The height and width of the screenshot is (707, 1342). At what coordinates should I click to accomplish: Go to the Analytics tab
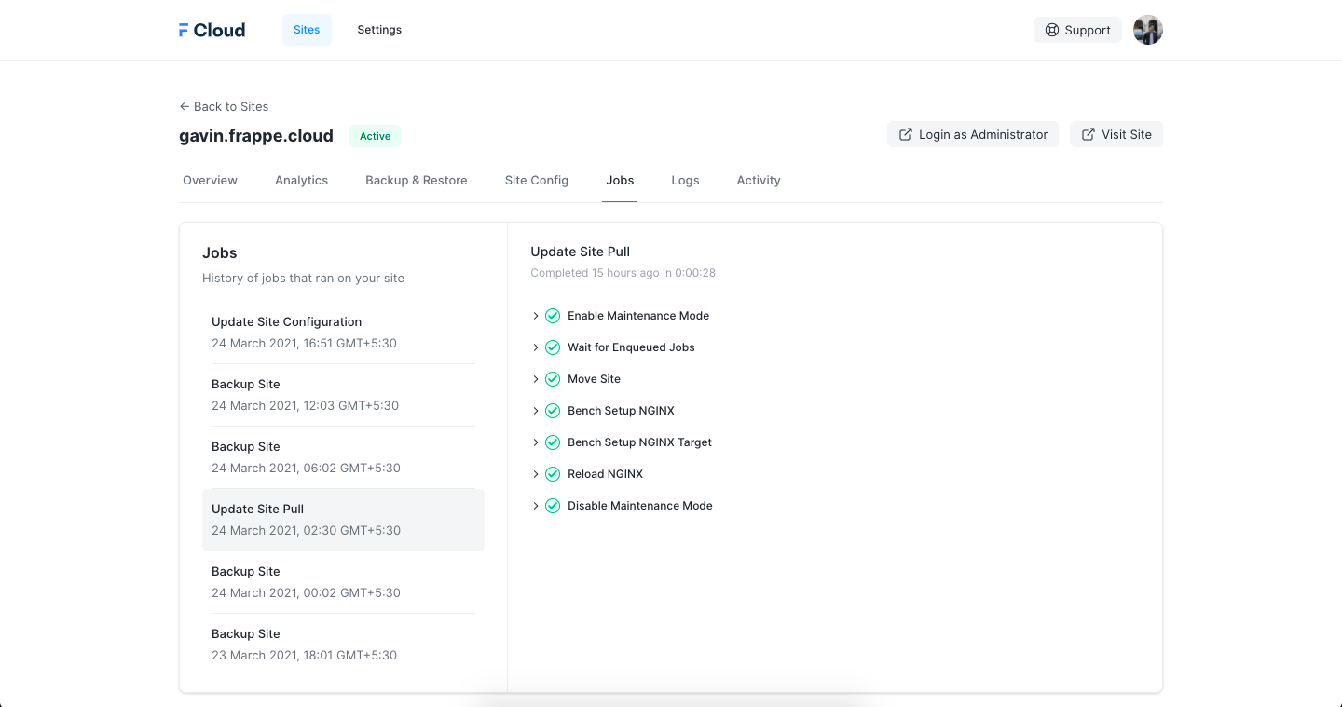301,180
